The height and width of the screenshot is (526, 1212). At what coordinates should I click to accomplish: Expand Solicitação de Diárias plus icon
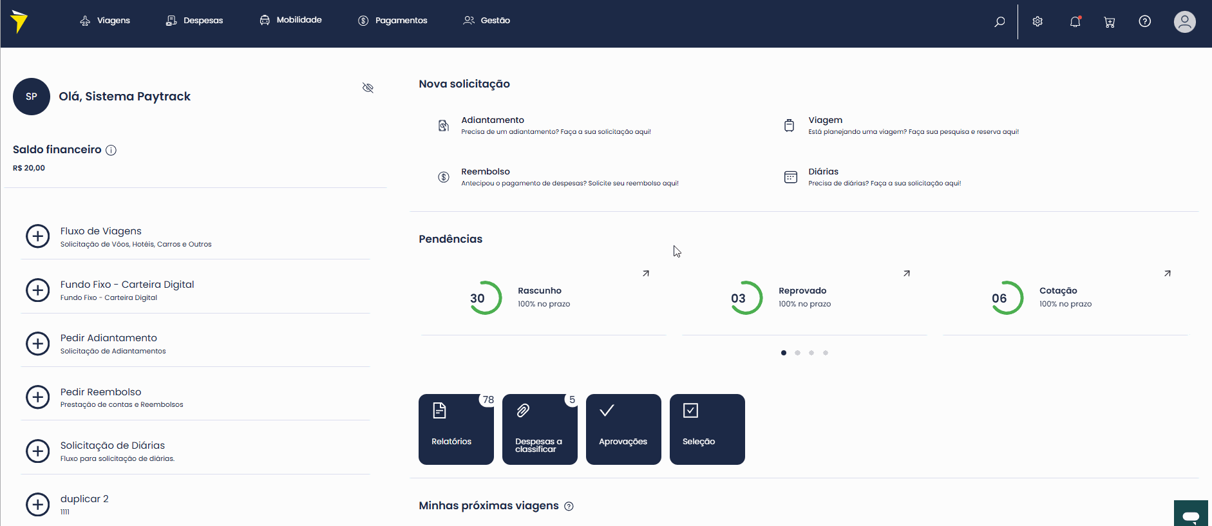37,451
